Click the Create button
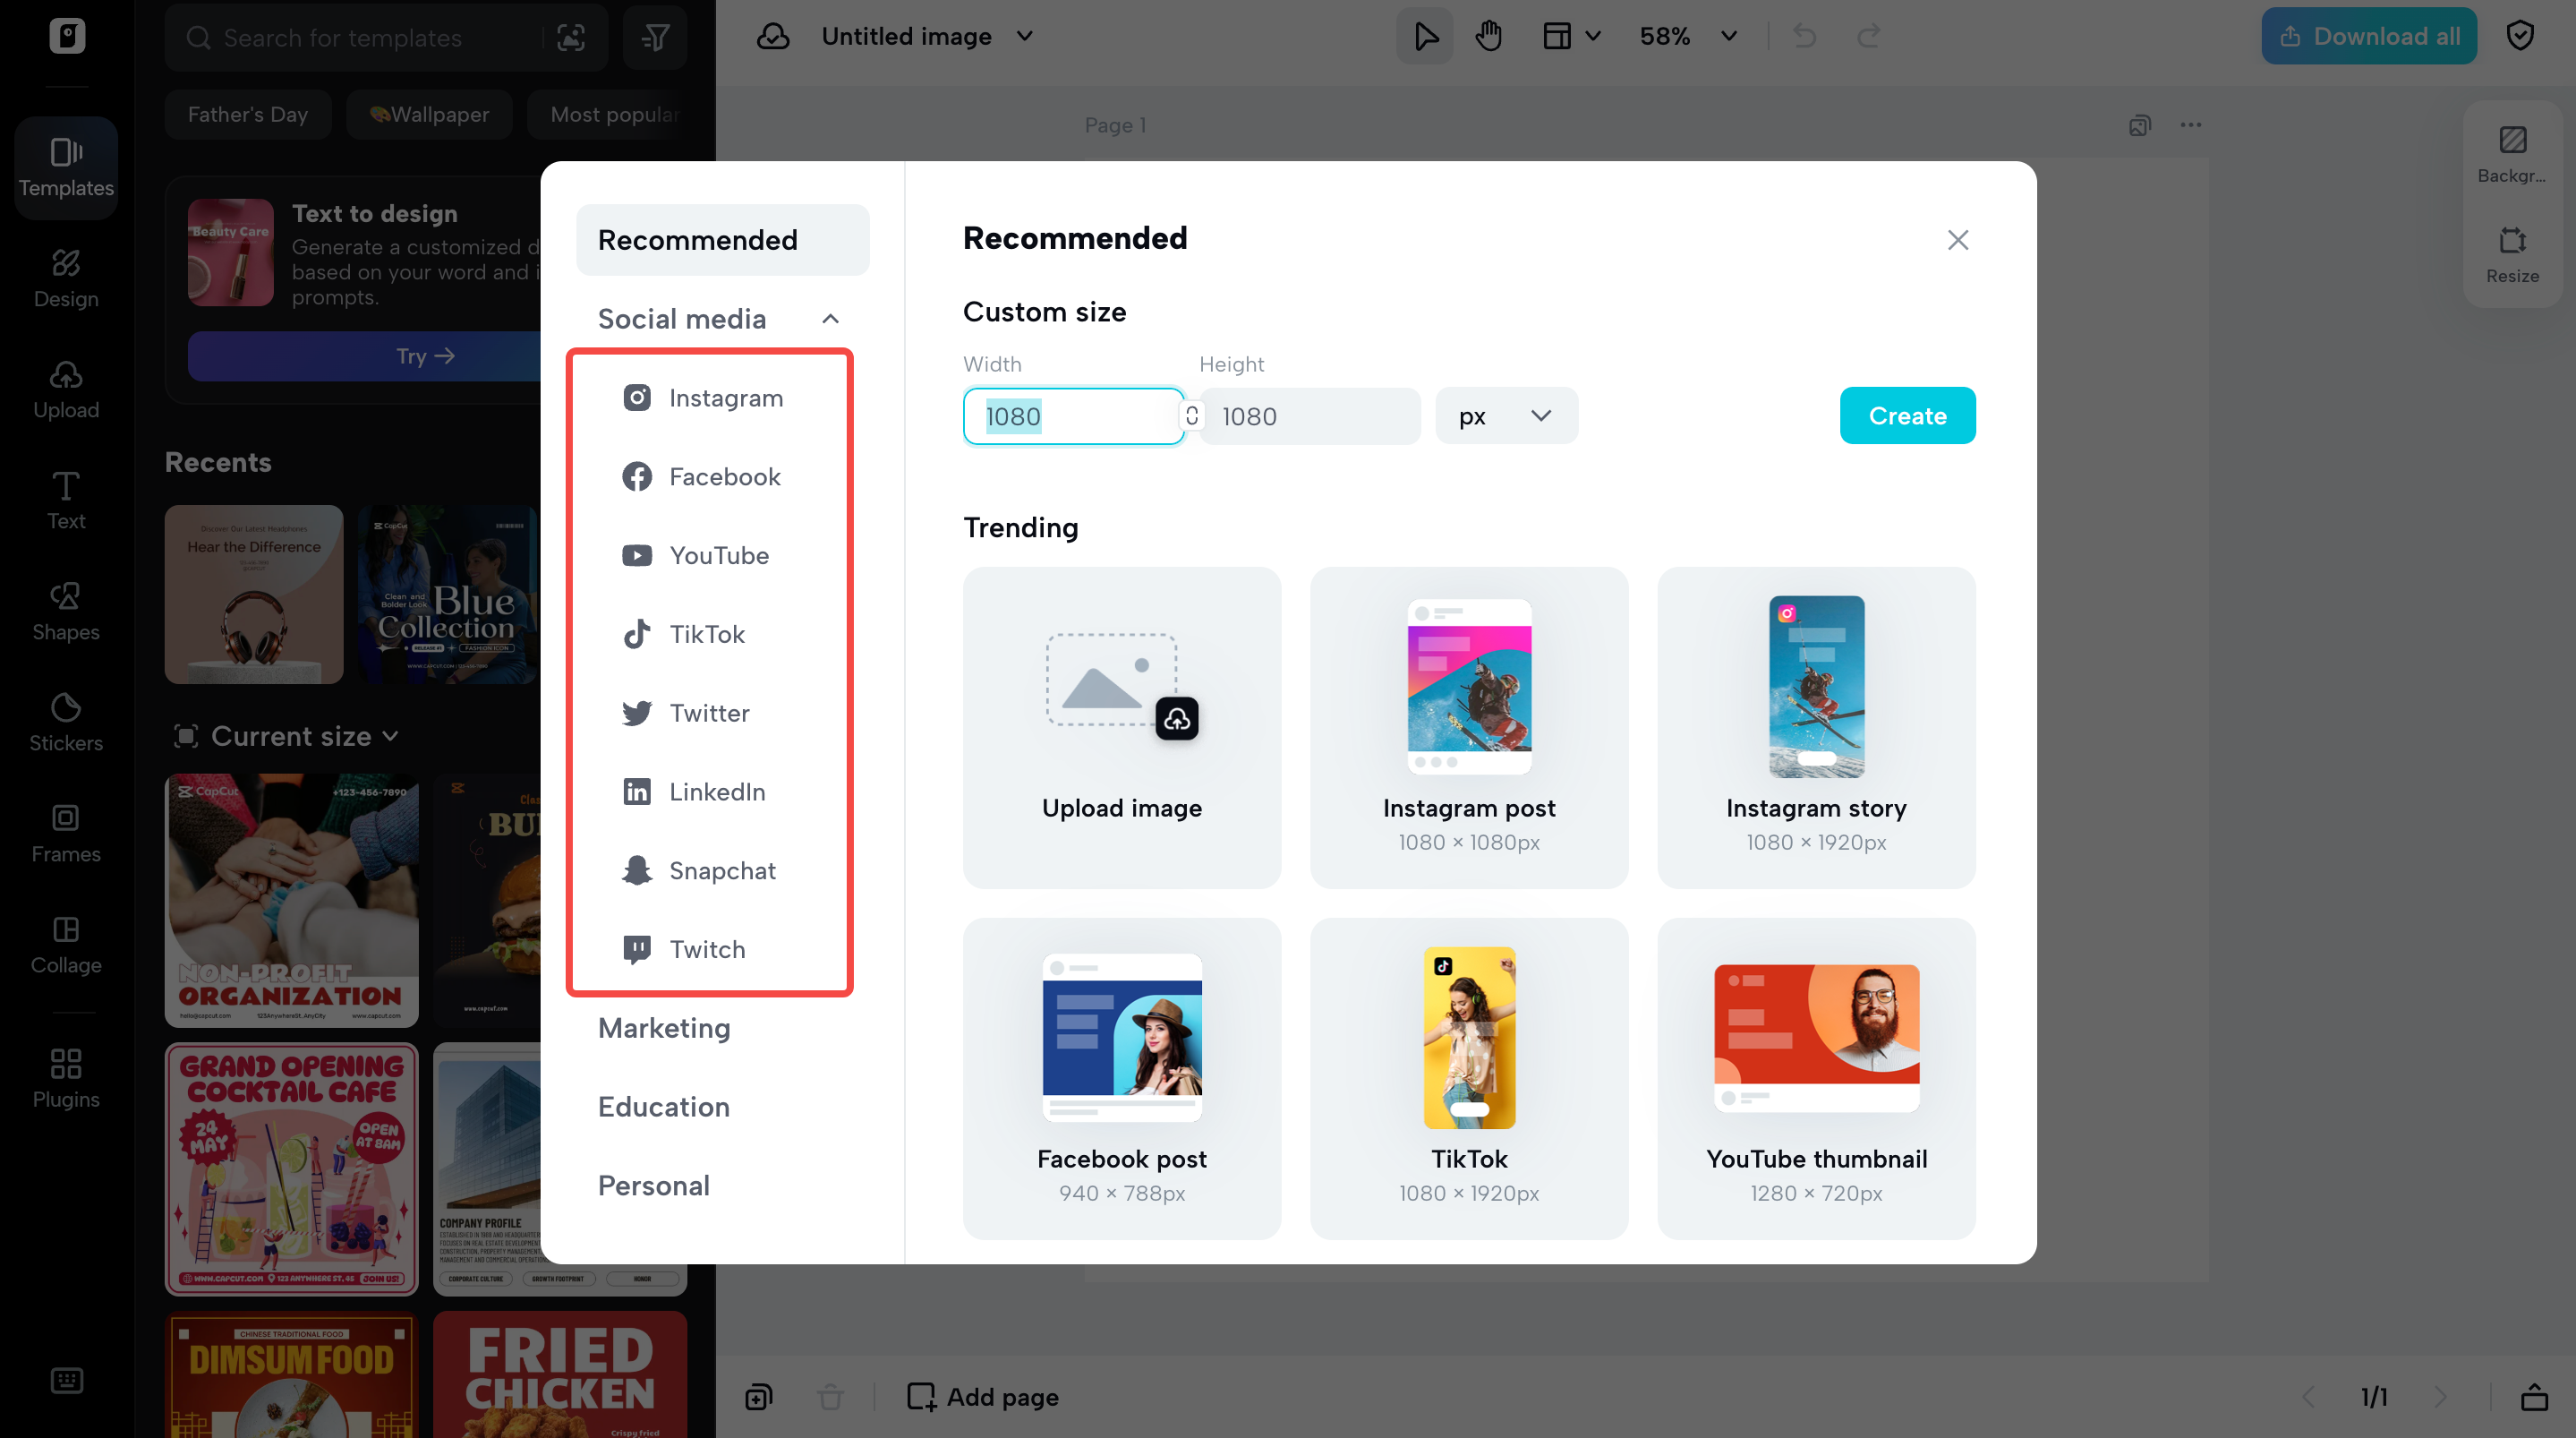 (1907, 415)
